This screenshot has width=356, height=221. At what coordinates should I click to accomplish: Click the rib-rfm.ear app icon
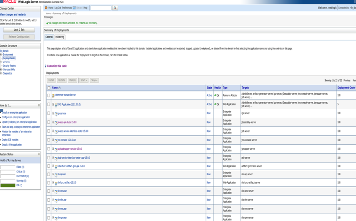coord(56,200)
